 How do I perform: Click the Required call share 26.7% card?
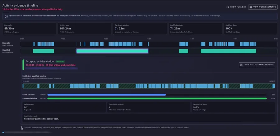pyautogui.click(x=233, y=107)
